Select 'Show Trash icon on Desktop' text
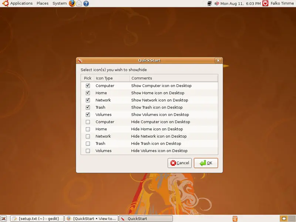296x222 pixels. click(157, 107)
